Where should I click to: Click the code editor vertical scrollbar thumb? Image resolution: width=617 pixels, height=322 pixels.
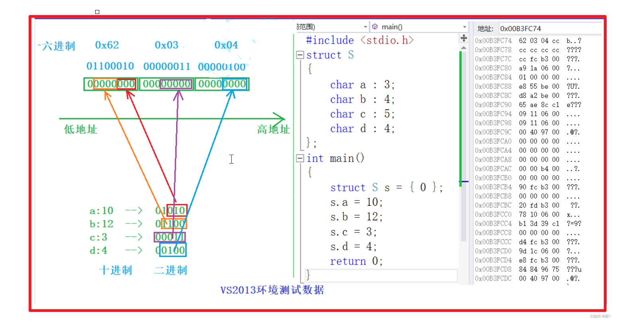[x=464, y=147]
